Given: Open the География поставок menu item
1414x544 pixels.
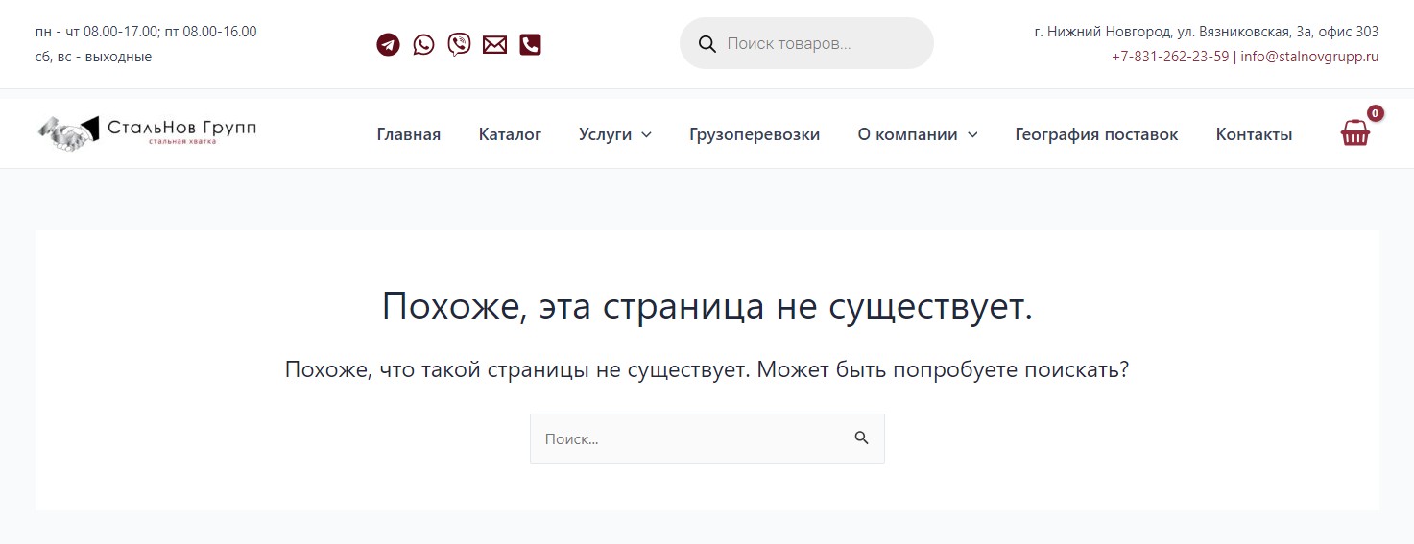Looking at the screenshot, I should click(1096, 134).
